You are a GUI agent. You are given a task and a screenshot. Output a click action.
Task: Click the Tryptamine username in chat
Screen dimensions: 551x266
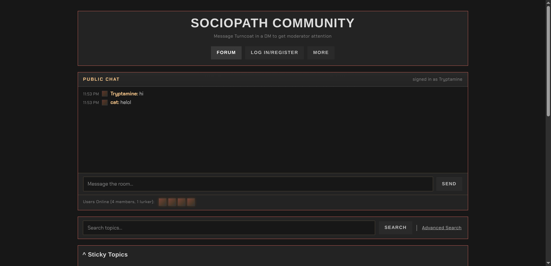click(124, 94)
